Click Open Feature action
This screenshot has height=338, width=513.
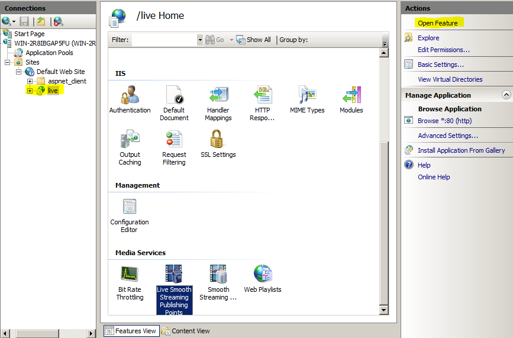437,23
